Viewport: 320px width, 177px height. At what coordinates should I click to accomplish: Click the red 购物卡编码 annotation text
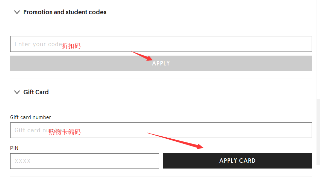pyautogui.click(x=65, y=132)
